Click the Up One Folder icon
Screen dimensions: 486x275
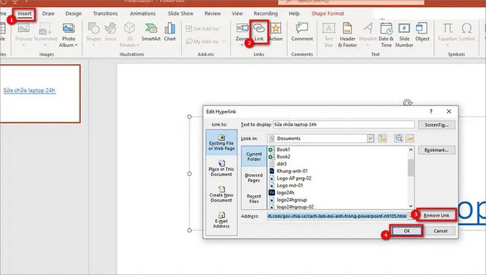(x=383, y=138)
